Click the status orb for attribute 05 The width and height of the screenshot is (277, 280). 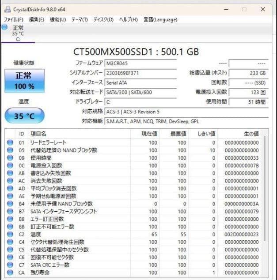(x=10, y=150)
